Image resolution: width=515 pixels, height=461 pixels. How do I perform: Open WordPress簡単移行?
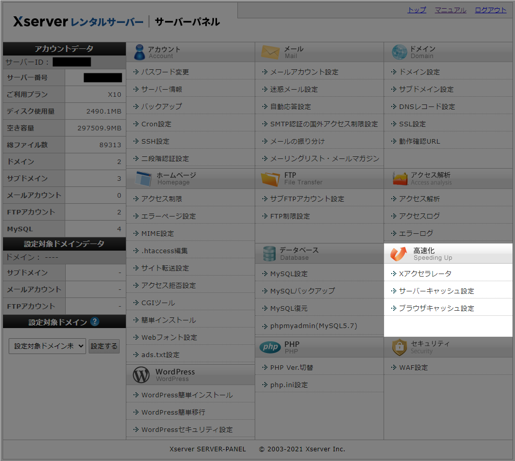tap(173, 413)
